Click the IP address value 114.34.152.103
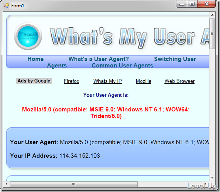Screen dimensions: 220x192 [80, 156]
